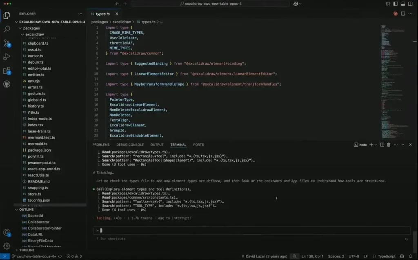Open the Extensions view
Screen dimensions: 418x260
7,71
